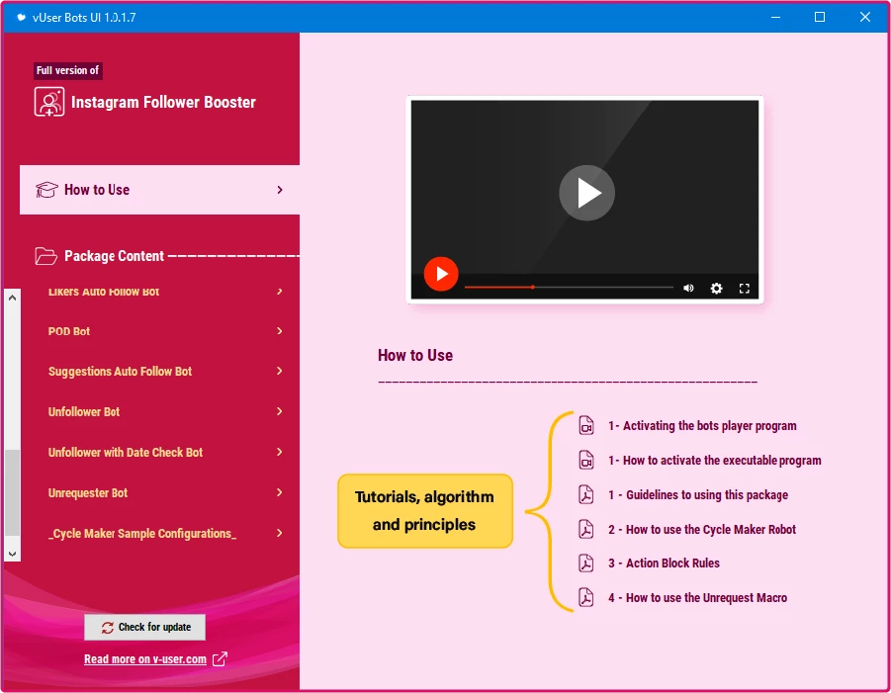Open the Action Block Rules document
Screen dimensions: 891x693
coord(665,563)
